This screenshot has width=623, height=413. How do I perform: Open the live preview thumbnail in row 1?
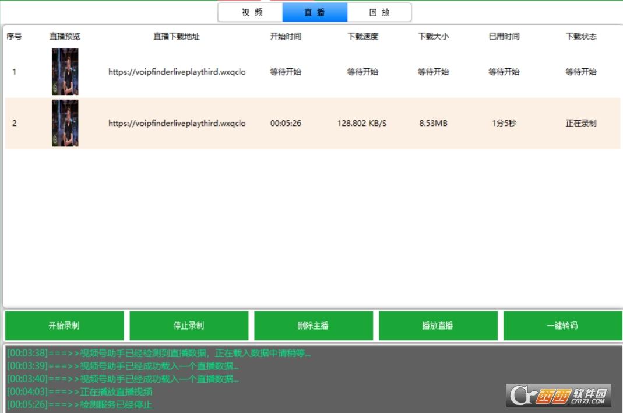click(65, 72)
